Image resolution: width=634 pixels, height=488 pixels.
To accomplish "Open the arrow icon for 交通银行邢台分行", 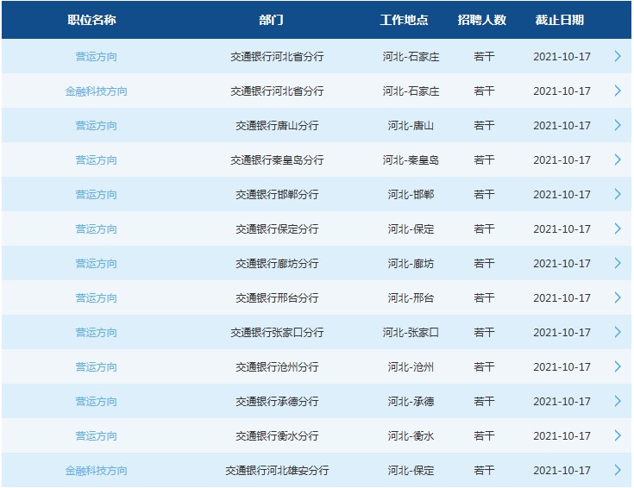I will coord(618,297).
